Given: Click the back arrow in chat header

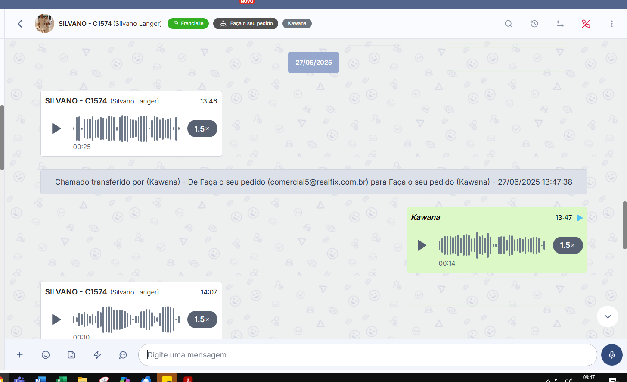Looking at the screenshot, I should (x=20, y=24).
